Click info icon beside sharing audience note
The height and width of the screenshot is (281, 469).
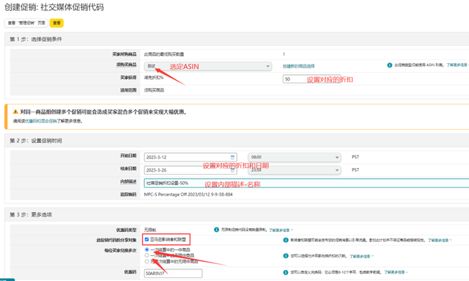click(x=286, y=240)
